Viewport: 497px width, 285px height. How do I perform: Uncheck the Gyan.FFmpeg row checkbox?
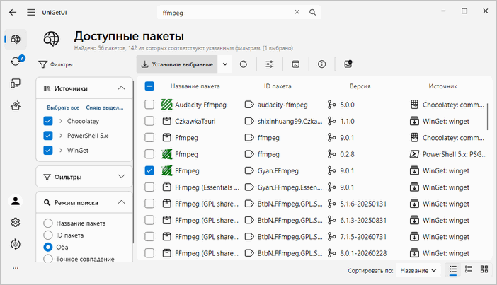[x=149, y=170]
